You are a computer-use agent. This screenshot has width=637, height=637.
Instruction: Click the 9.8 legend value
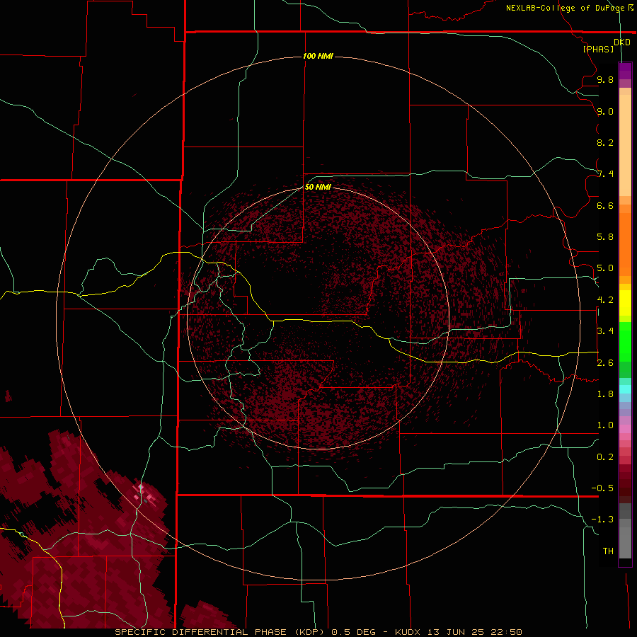tap(605, 79)
